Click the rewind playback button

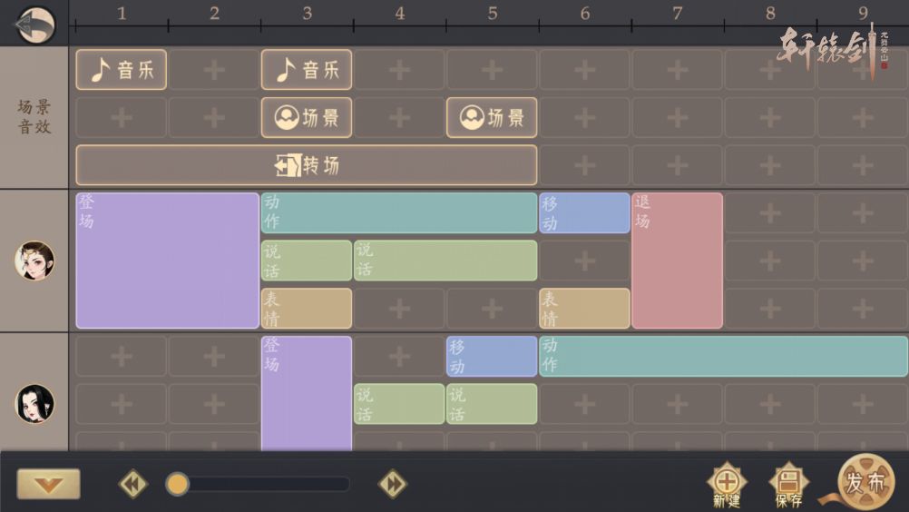click(132, 484)
